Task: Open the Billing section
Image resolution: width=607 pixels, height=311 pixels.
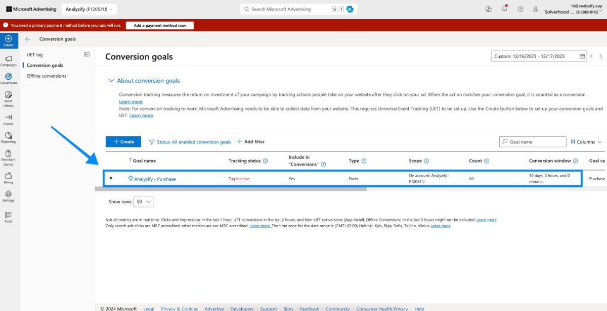Action: click(9, 178)
